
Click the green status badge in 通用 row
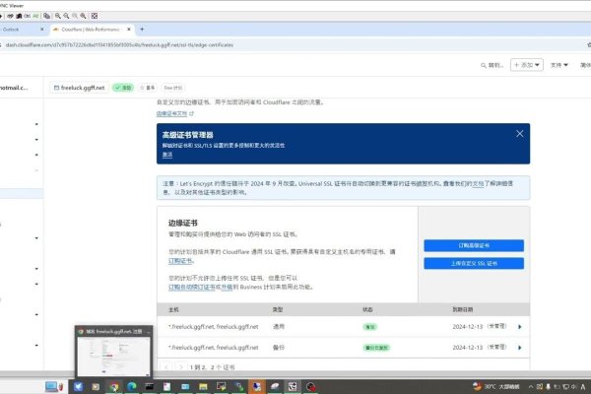coord(369,327)
